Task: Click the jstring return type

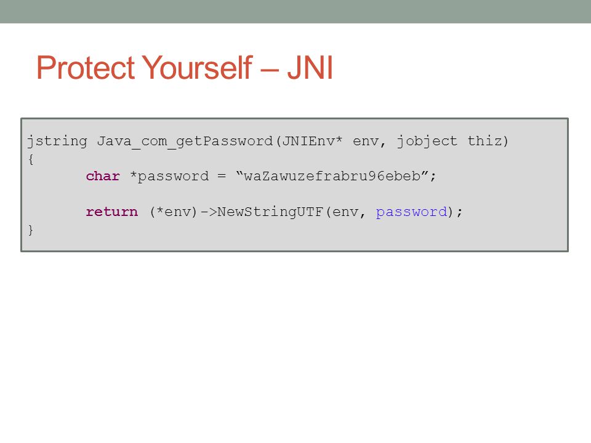Action: [57, 142]
